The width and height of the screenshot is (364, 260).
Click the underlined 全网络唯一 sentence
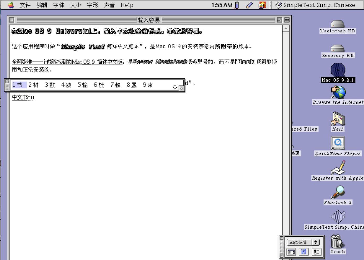(67, 62)
